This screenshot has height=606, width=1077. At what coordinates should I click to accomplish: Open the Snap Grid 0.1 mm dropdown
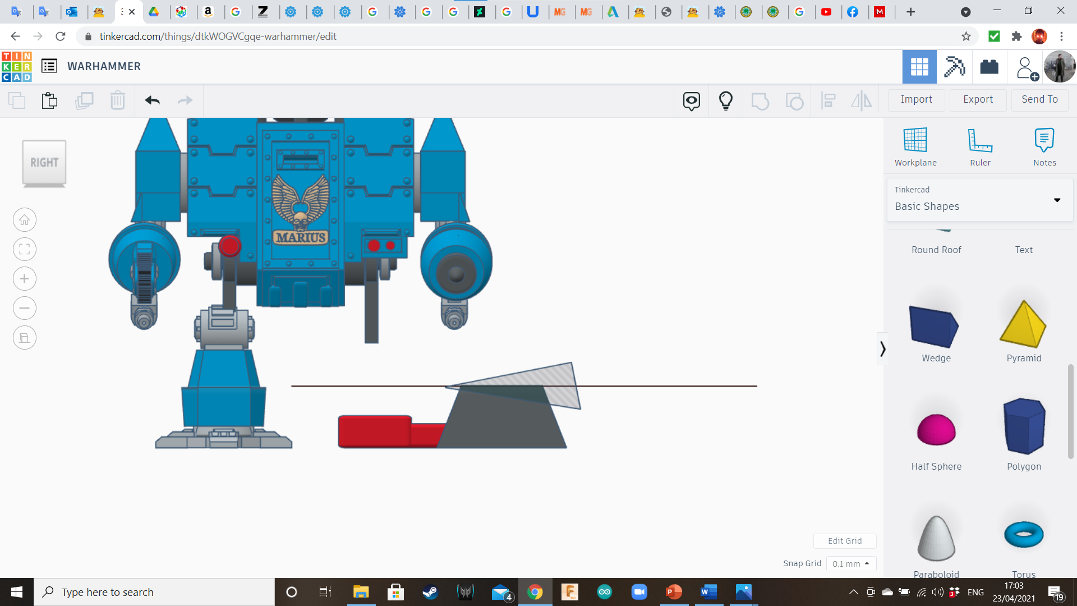pos(850,563)
